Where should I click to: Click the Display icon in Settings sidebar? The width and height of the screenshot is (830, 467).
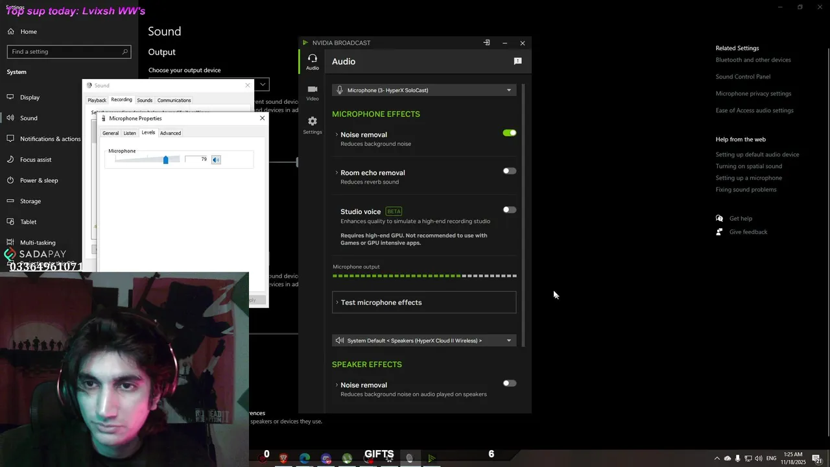pos(10,97)
